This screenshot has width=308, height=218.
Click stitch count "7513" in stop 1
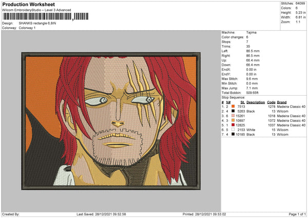click(x=241, y=106)
